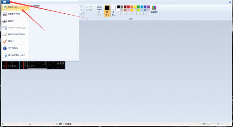The width and height of the screenshot is (233, 127).
Task: Click the 414 × 312像素 size readout
Action: 65,124
